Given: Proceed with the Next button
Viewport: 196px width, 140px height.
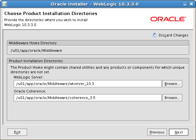Looking at the screenshot, I should [179, 132].
